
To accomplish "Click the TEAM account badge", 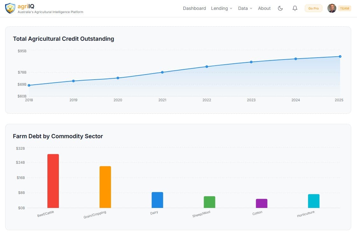I will click(x=344, y=9).
